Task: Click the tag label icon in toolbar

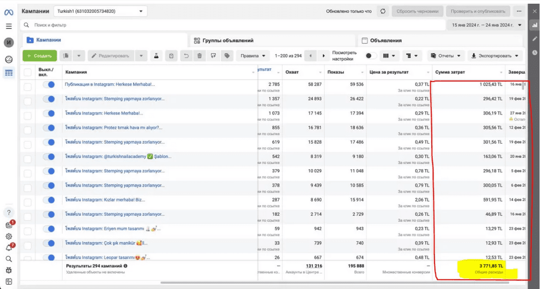Action: tap(227, 56)
